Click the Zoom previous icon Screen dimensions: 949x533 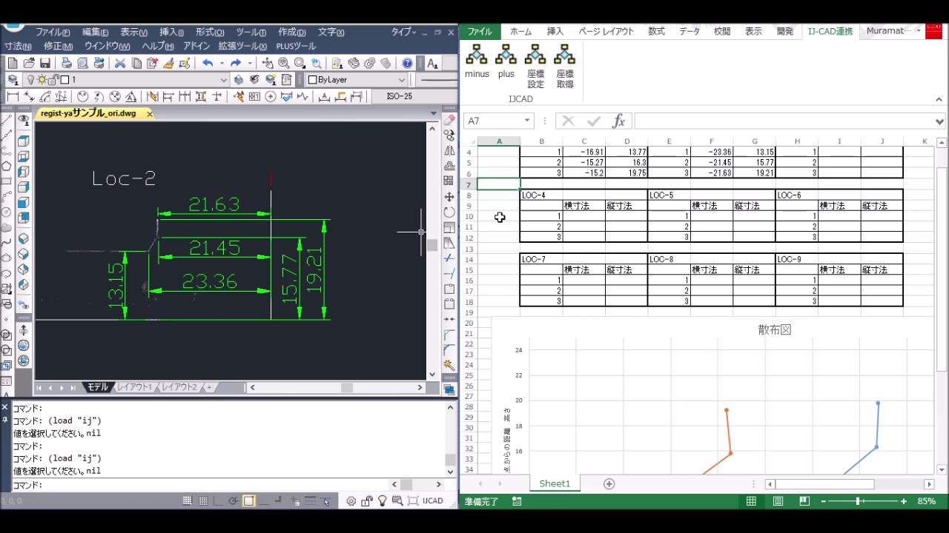(317, 63)
